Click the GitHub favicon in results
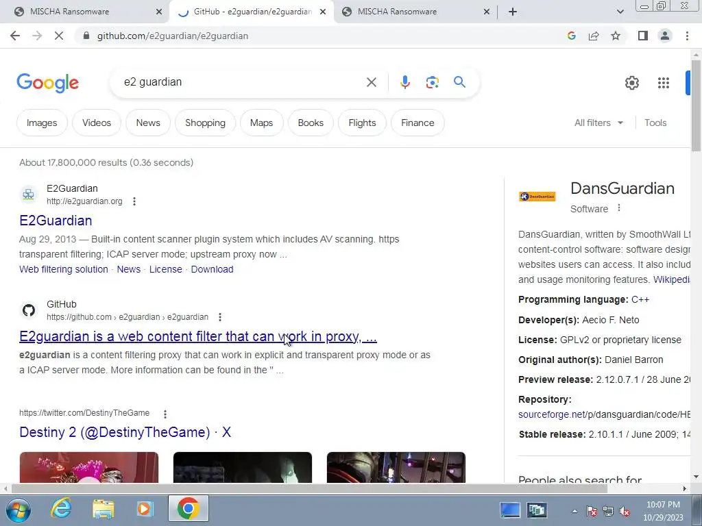The height and width of the screenshot is (526, 702). point(29,310)
